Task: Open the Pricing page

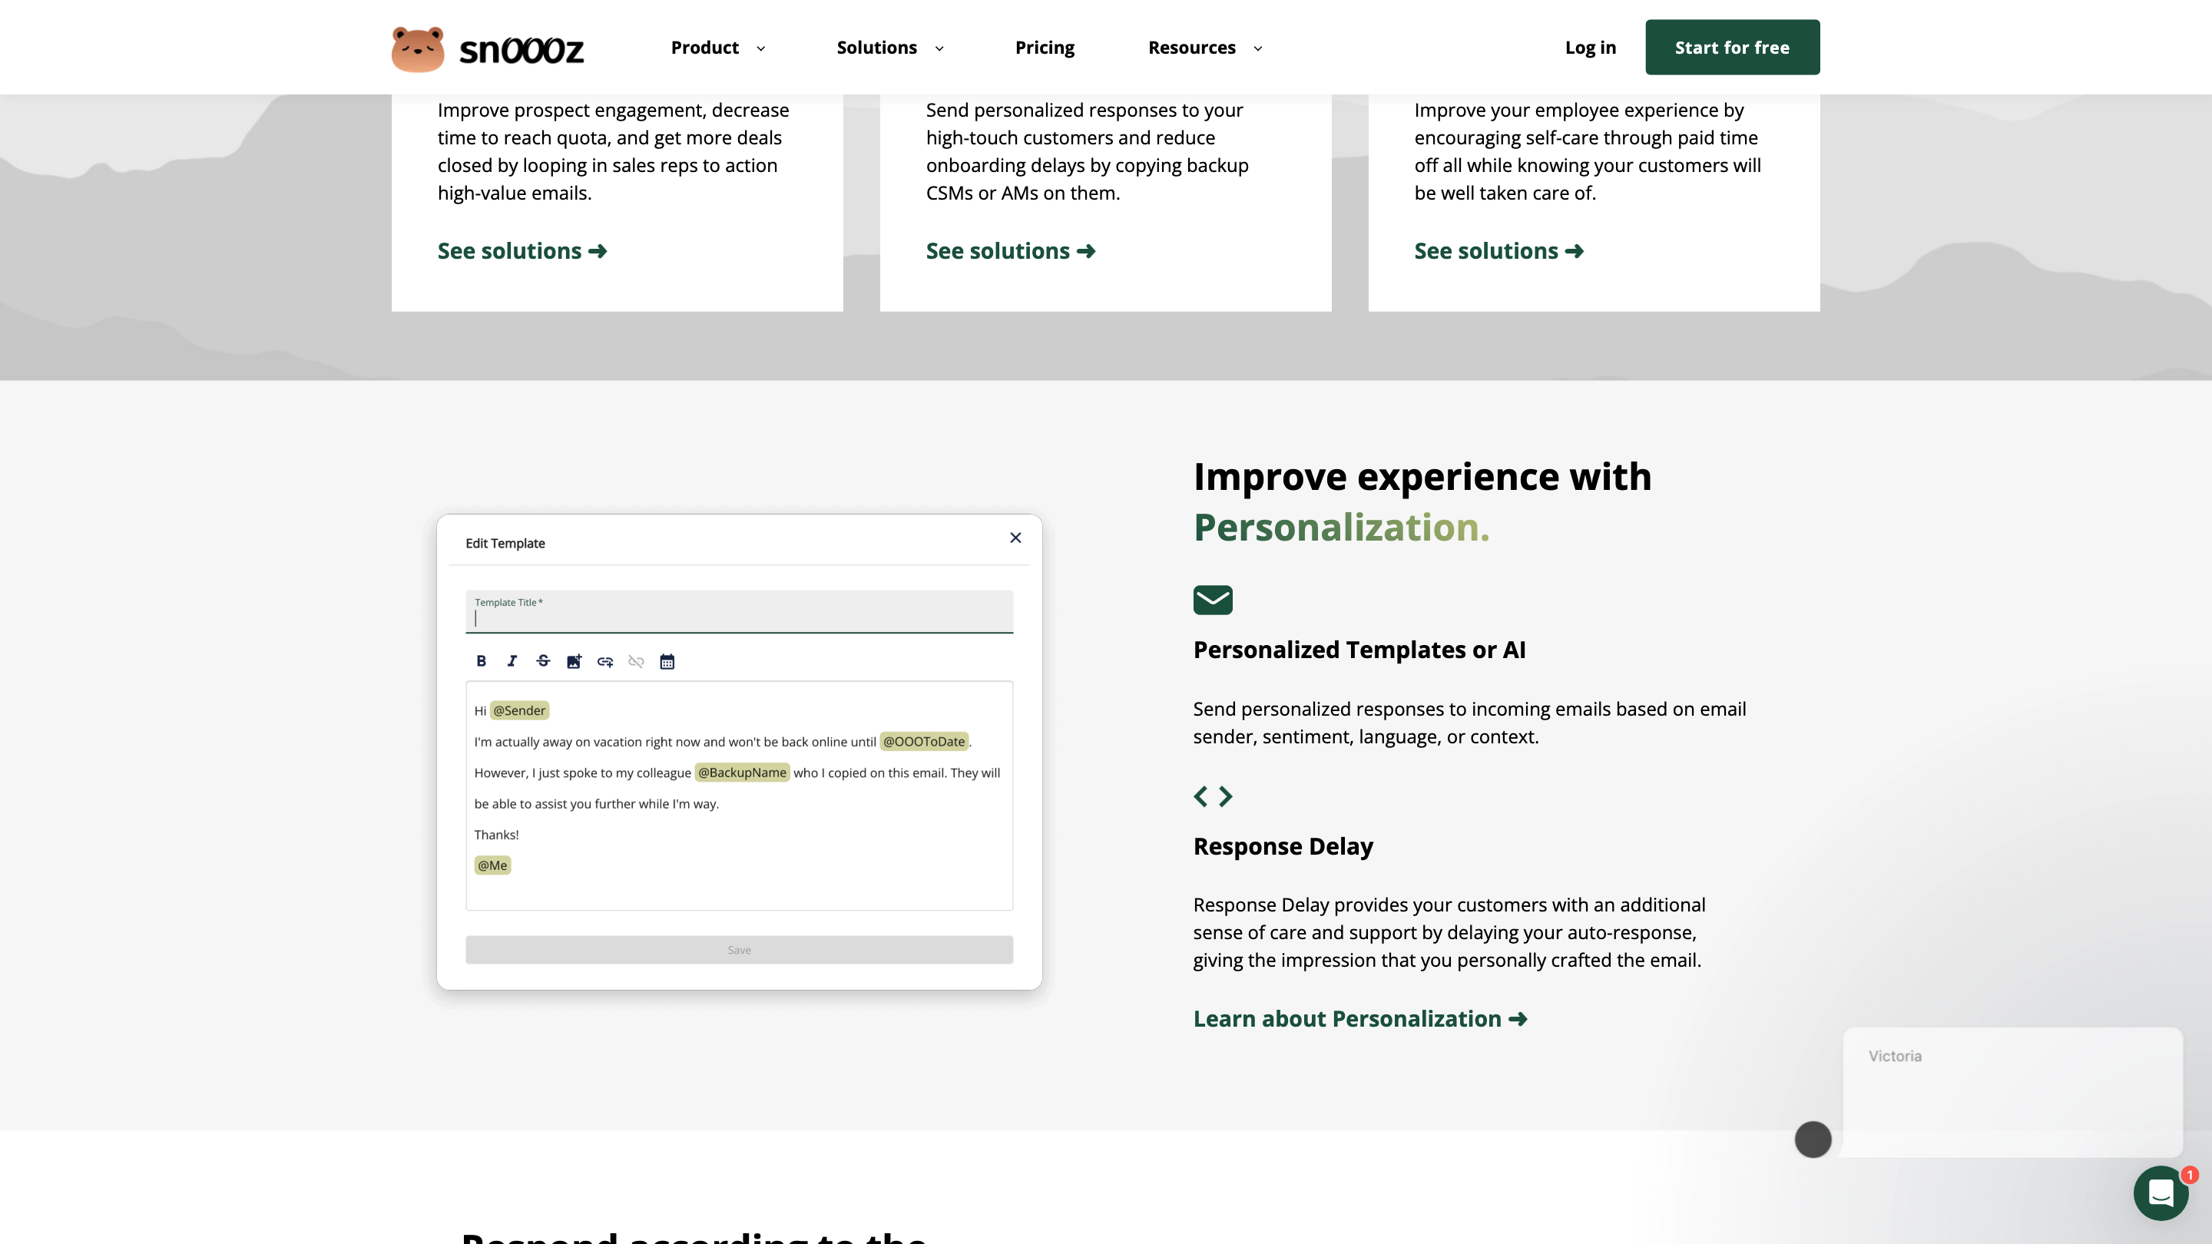Action: (1045, 48)
